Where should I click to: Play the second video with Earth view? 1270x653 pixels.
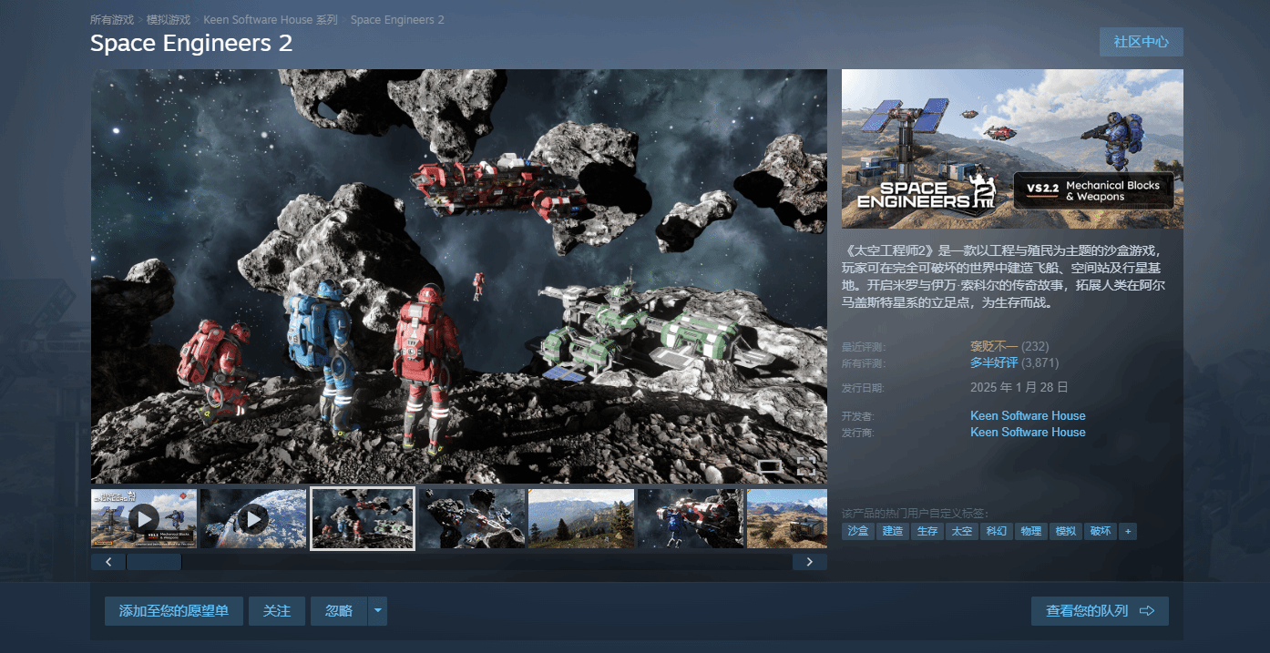(x=253, y=519)
